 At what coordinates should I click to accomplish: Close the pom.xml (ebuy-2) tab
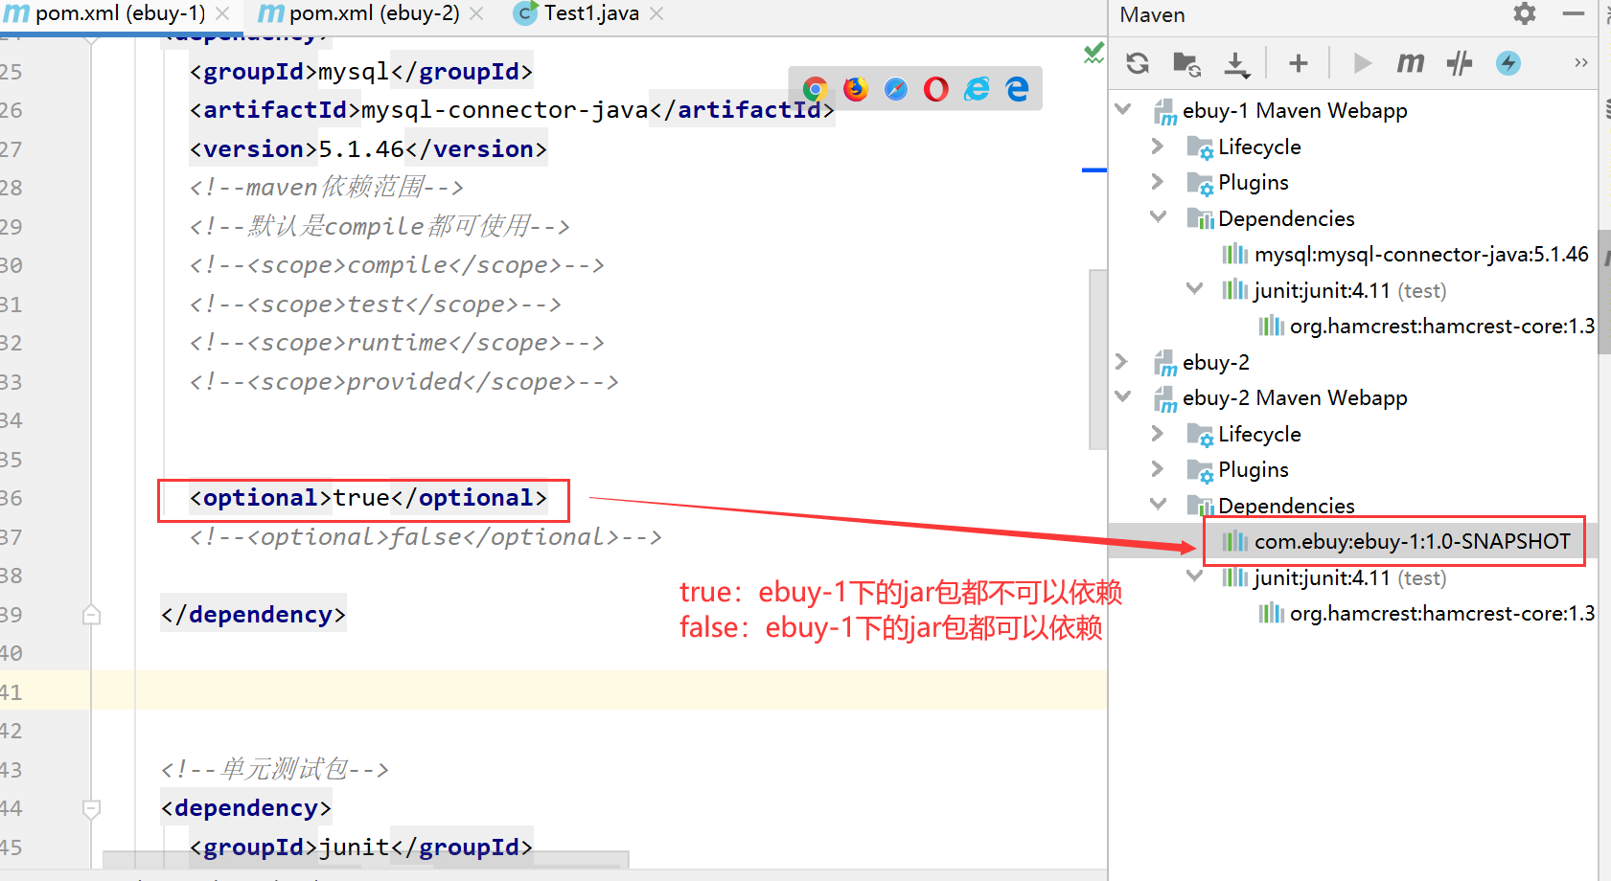point(476,13)
